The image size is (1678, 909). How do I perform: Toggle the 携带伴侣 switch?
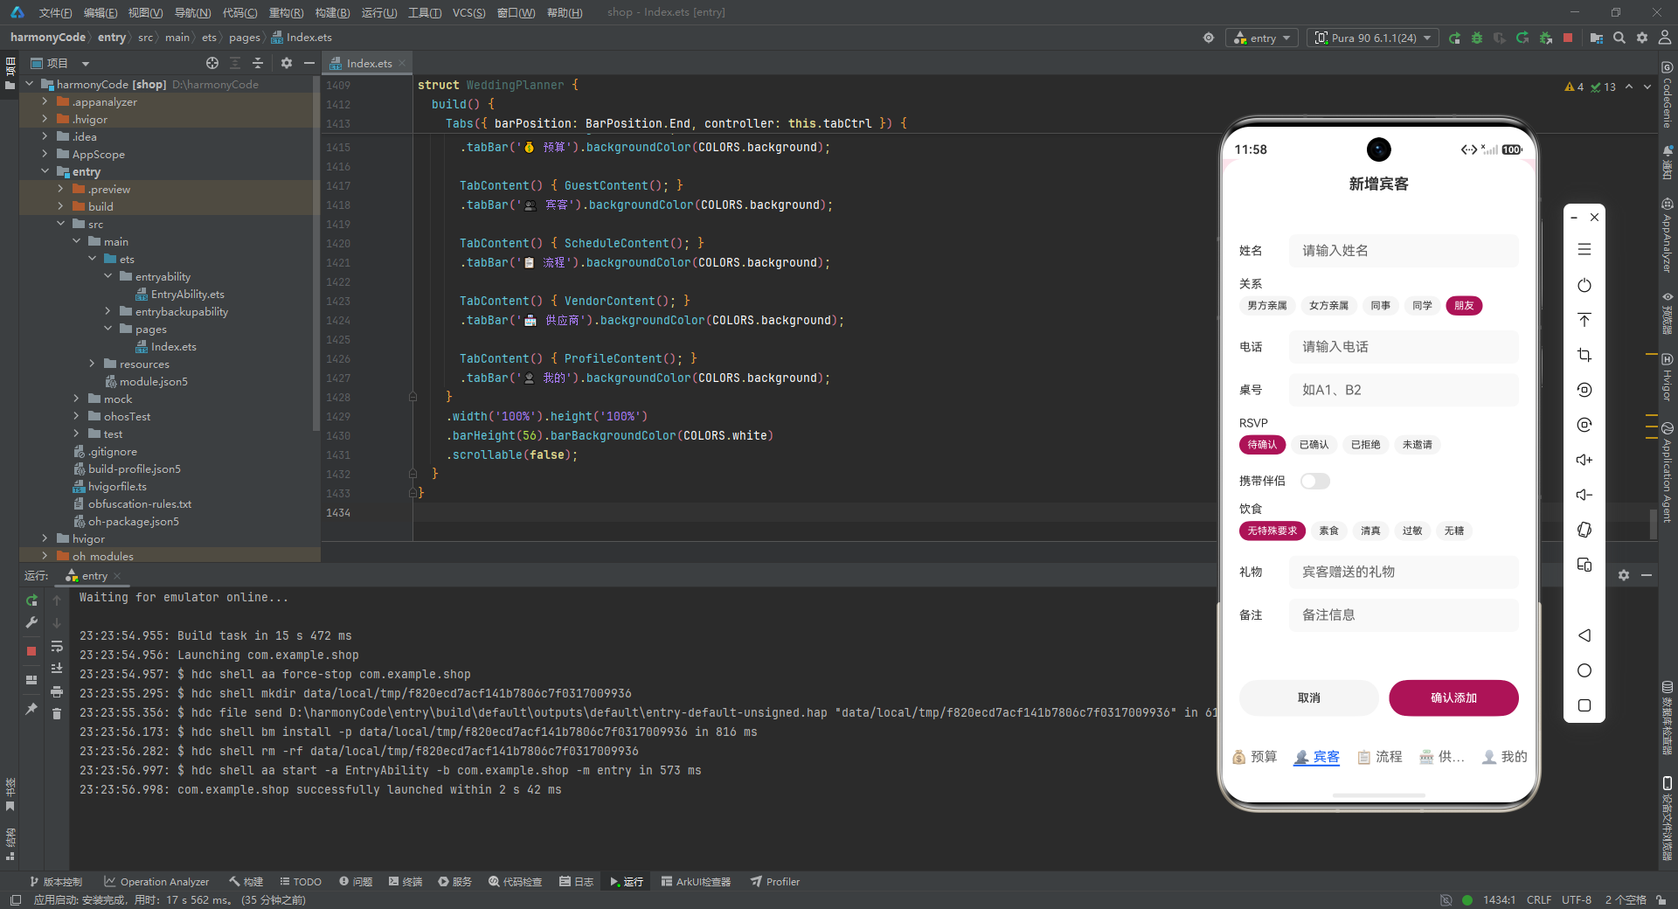click(1314, 481)
